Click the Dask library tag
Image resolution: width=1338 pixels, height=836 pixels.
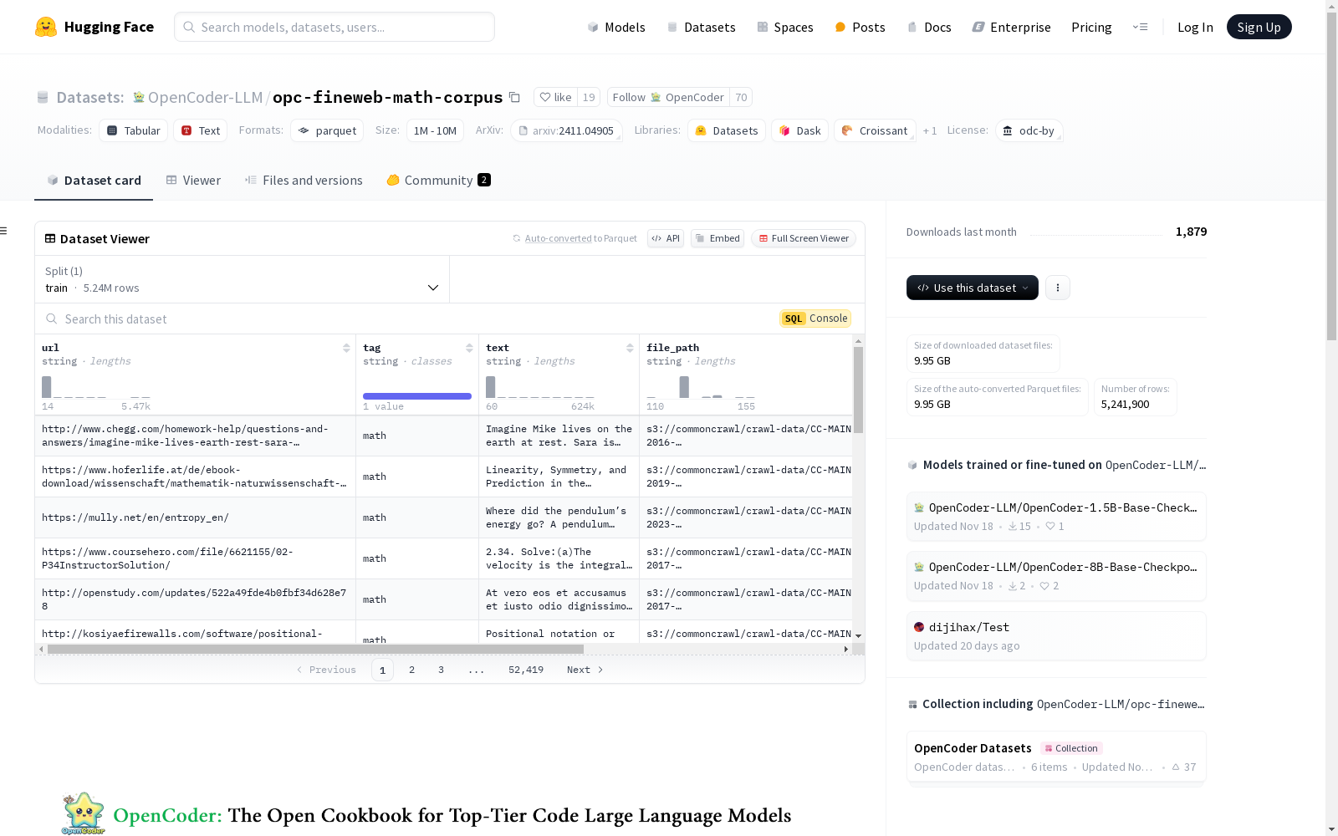click(x=800, y=130)
